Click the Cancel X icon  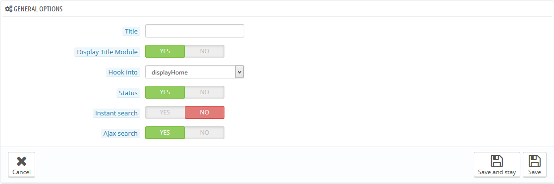pos(21,161)
